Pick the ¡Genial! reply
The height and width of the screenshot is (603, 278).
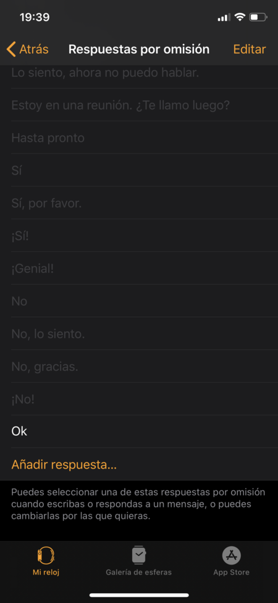coord(139,269)
